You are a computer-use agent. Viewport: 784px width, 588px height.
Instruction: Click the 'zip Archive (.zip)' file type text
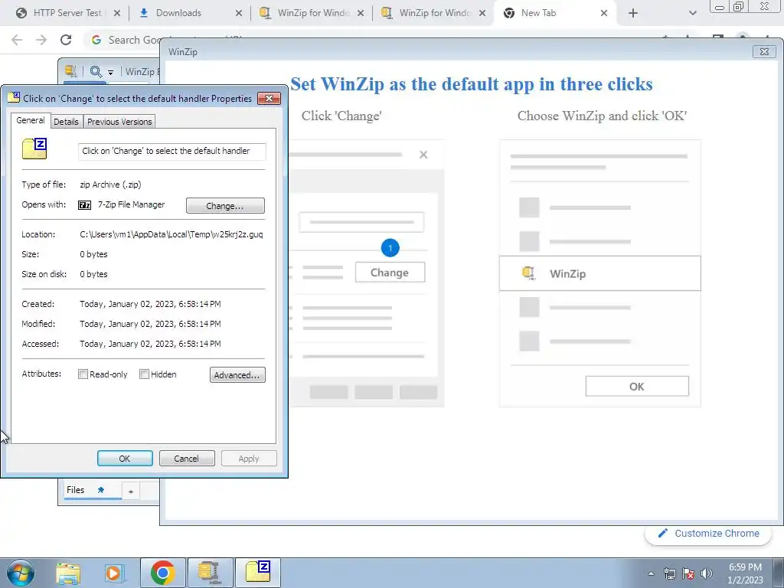click(110, 185)
